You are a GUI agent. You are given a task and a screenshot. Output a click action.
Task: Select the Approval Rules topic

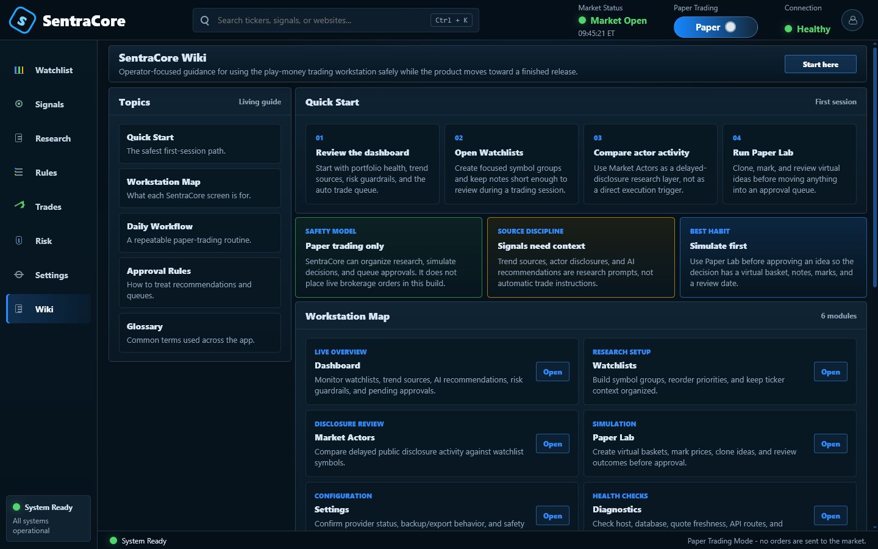click(200, 283)
